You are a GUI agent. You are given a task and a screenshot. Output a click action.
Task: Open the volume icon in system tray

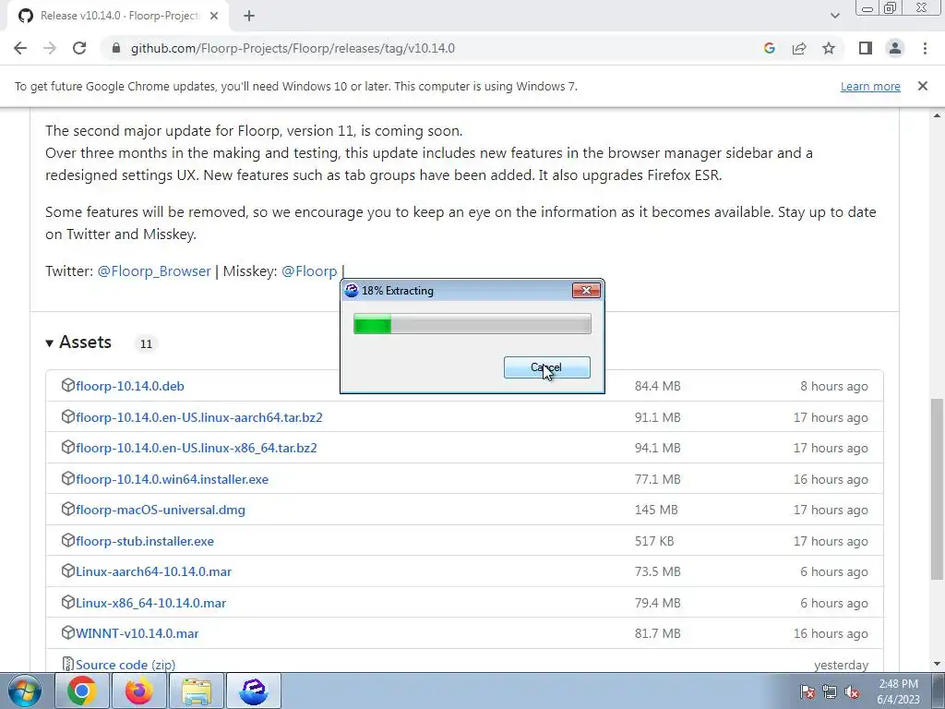852,691
